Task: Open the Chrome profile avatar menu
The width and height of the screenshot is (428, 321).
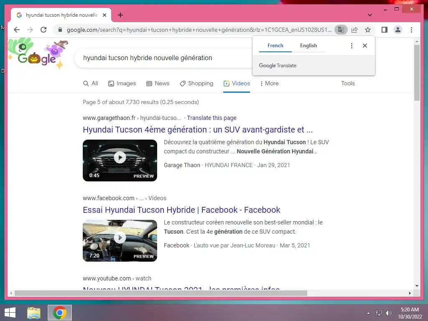Action: [398, 30]
